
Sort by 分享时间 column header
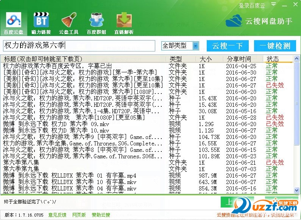point(243,59)
